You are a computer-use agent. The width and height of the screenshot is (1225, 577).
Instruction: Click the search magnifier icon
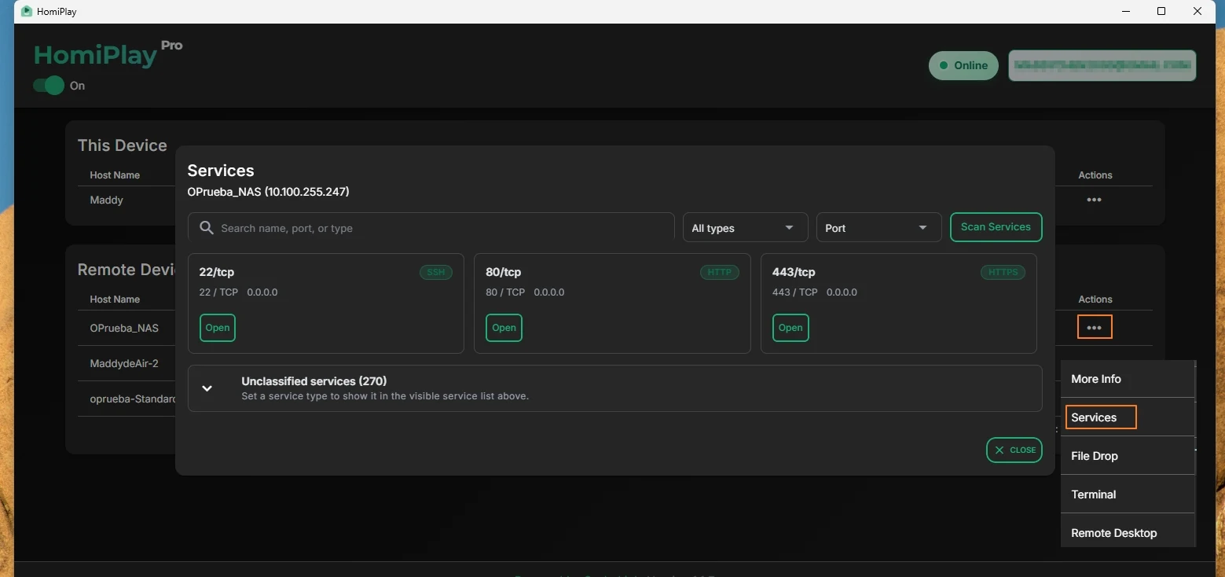[x=207, y=228]
